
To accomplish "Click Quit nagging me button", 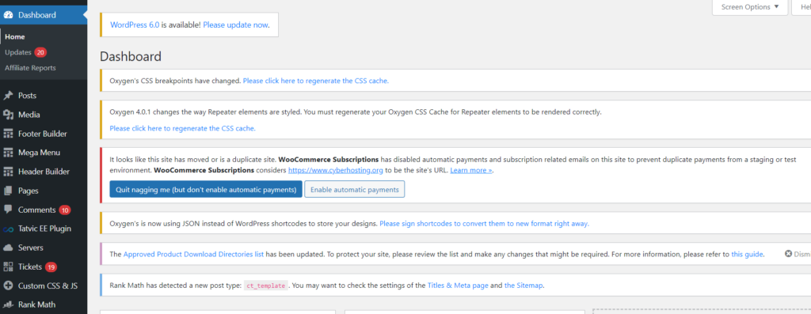I will tap(206, 190).
